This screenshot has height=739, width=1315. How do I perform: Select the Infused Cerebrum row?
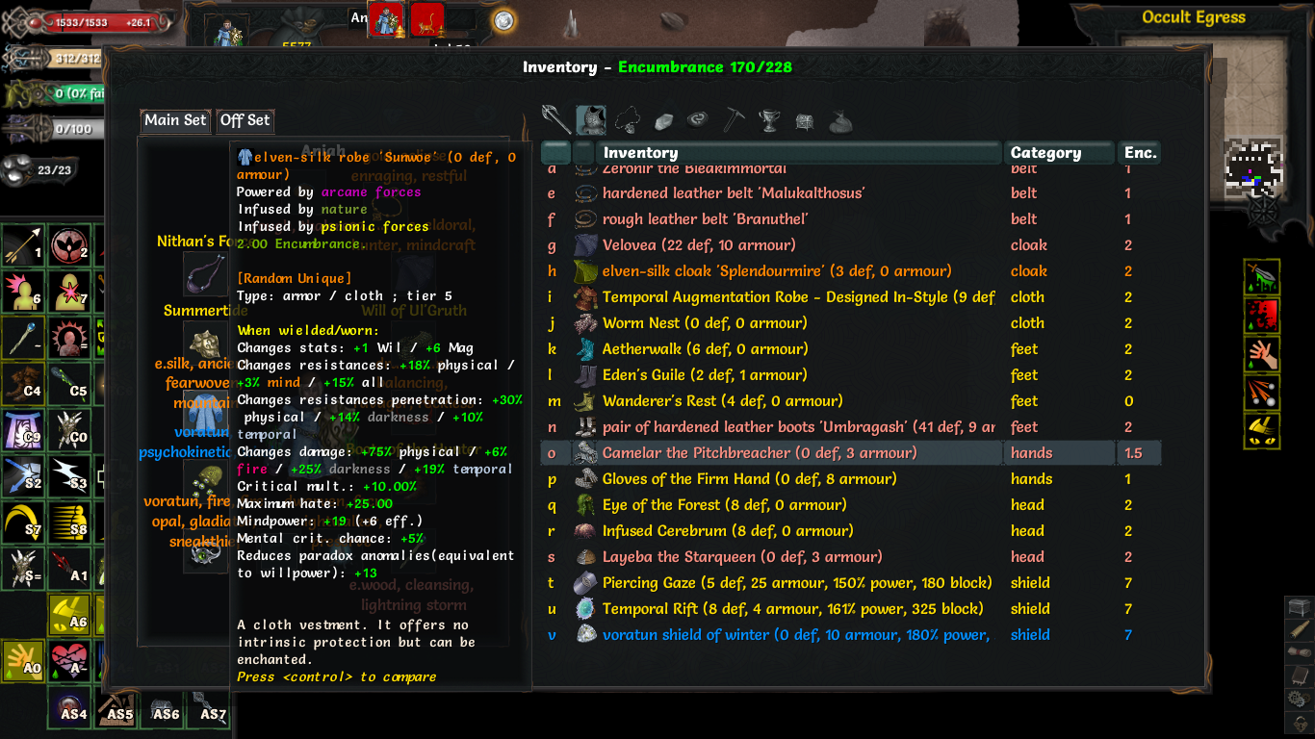pyautogui.click(x=851, y=531)
